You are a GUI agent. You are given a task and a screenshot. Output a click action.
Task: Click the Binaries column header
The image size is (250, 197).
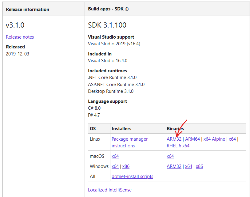click(175, 129)
